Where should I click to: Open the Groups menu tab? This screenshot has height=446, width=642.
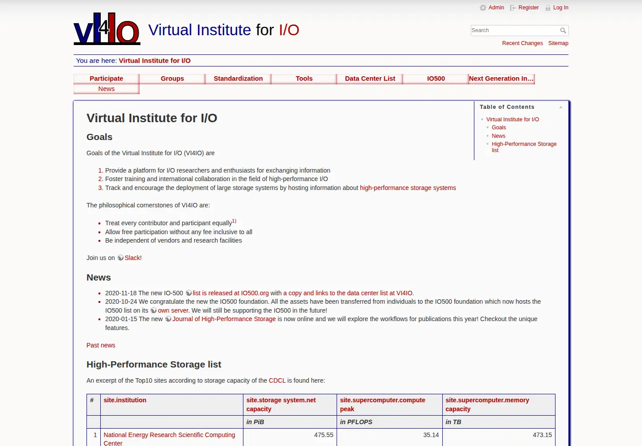click(173, 78)
